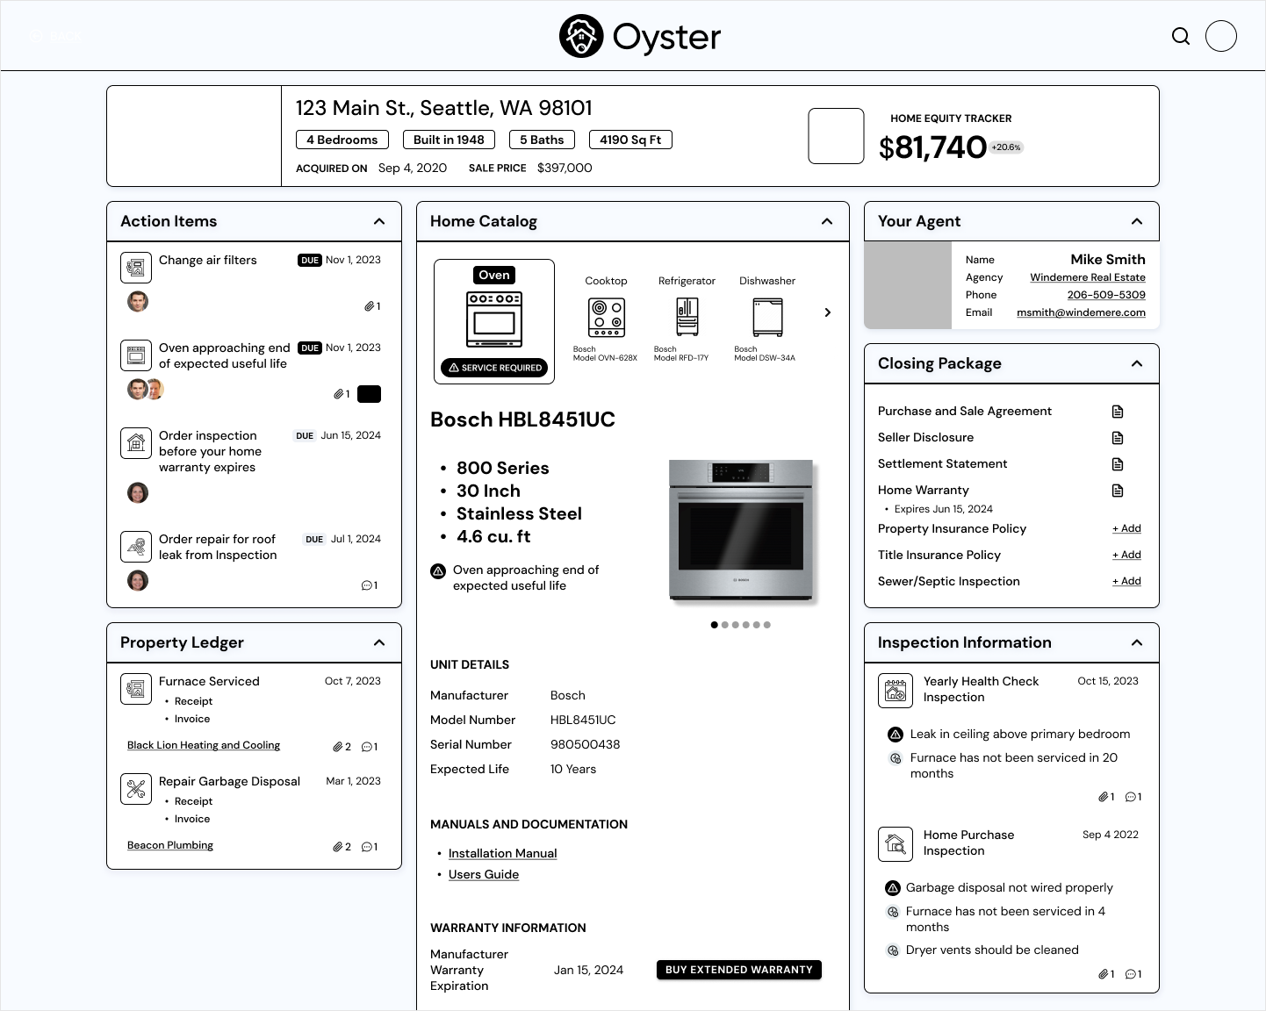The width and height of the screenshot is (1266, 1011).
Task: Click the SERVICE REQUIRED badge on Oven
Action: click(495, 368)
